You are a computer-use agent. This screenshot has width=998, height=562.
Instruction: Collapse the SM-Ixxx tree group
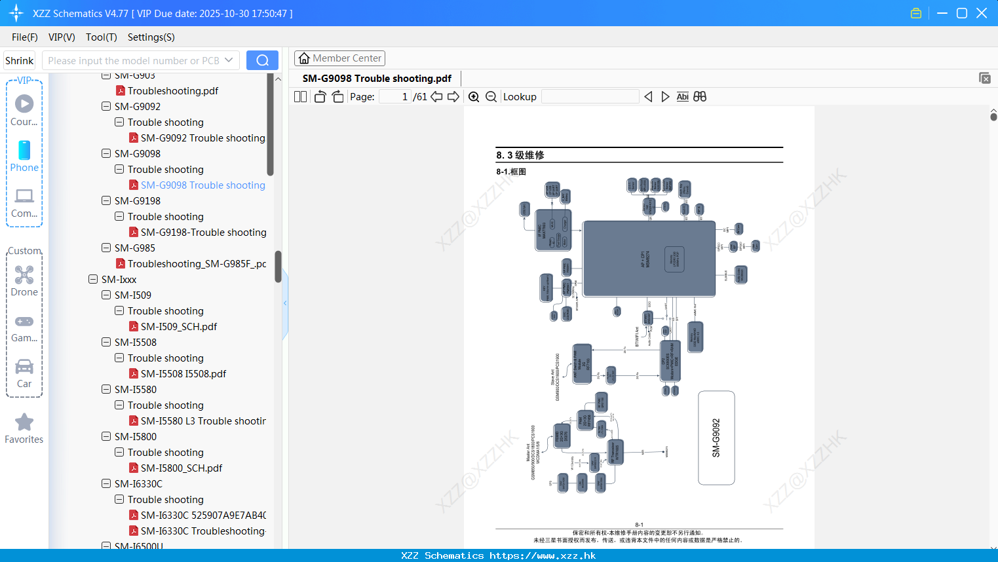pyautogui.click(x=93, y=279)
